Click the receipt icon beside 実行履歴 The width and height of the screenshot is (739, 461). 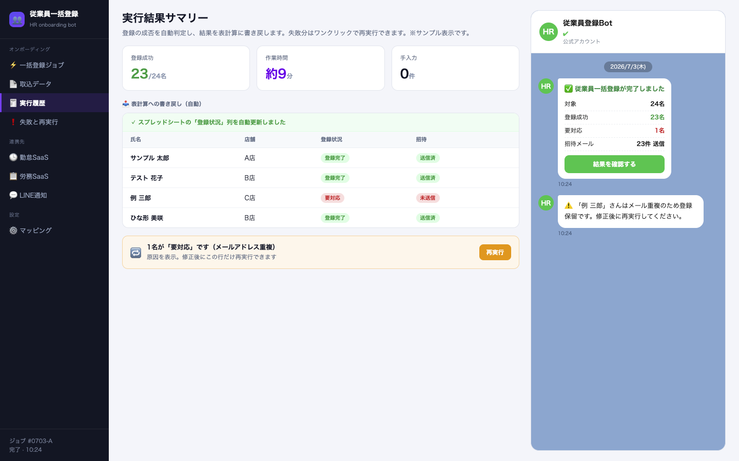click(x=13, y=103)
